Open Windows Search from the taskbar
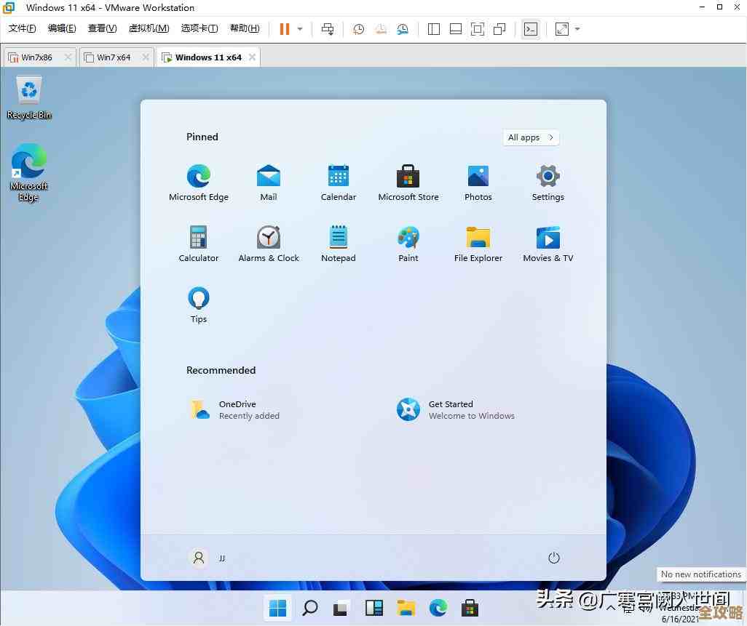 tap(309, 607)
